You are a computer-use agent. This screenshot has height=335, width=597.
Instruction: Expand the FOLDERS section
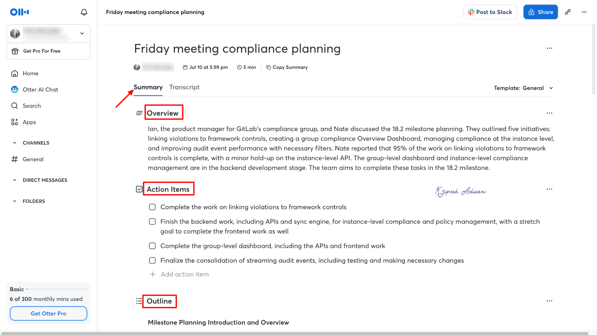(x=15, y=201)
